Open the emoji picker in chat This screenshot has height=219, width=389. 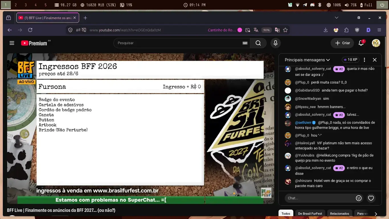[x=359, y=198]
